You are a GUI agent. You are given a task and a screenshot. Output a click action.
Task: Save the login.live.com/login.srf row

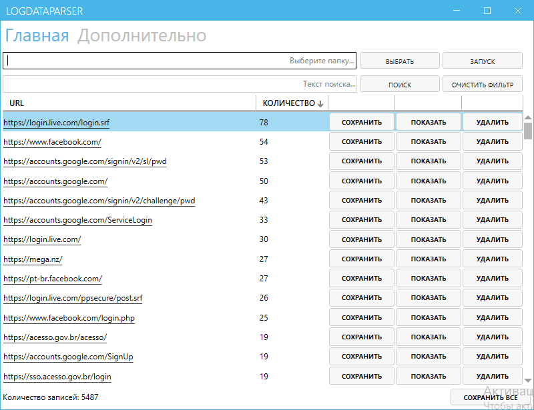[x=361, y=122]
